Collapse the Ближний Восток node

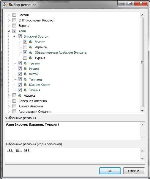14,36
